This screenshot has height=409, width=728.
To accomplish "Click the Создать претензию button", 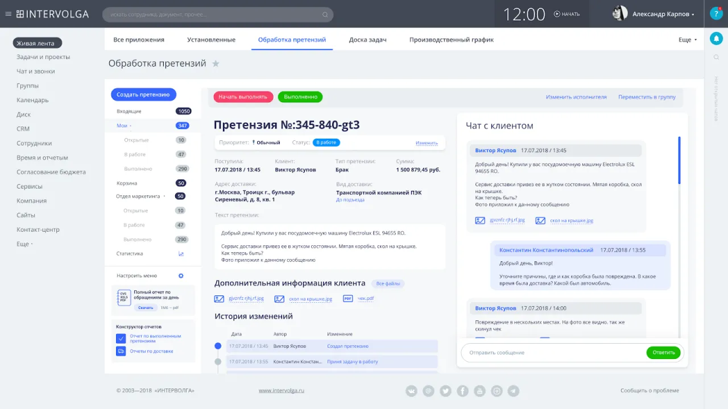I will (x=143, y=95).
